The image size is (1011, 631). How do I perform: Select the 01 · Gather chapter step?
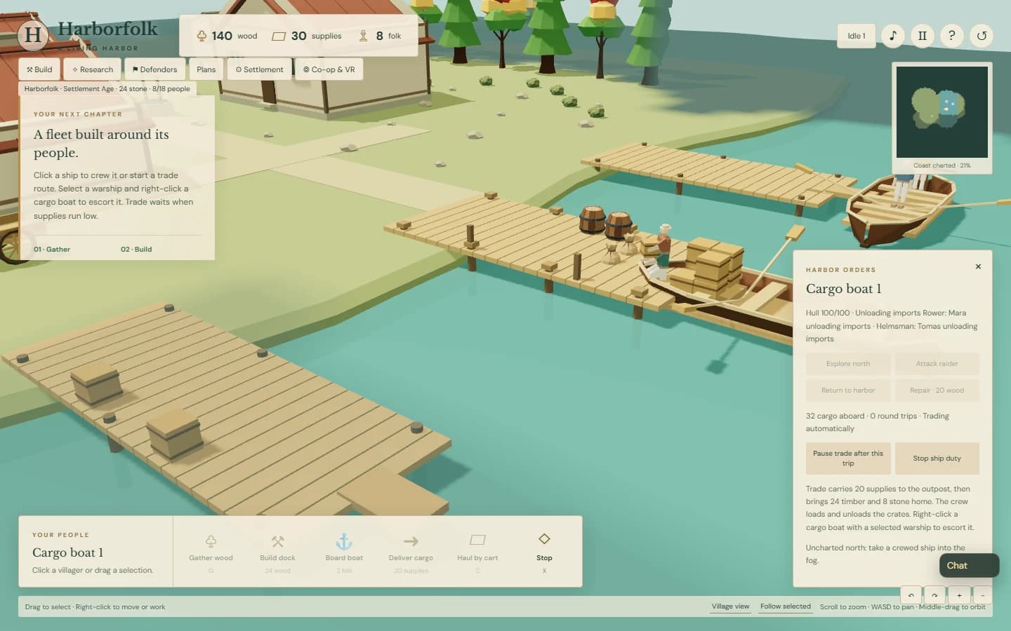[52, 250]
